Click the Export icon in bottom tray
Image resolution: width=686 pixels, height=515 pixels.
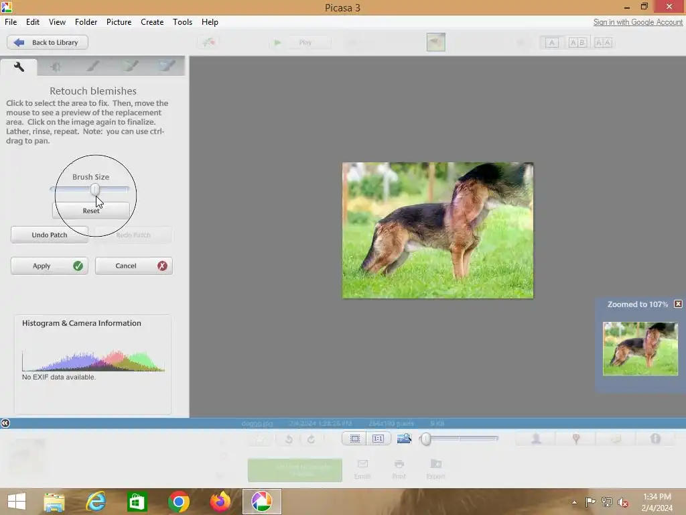[x=435, y=469]
